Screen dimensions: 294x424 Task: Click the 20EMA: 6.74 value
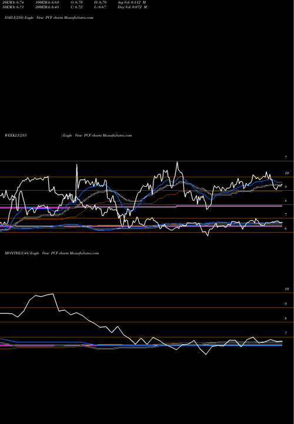point(13,2)
